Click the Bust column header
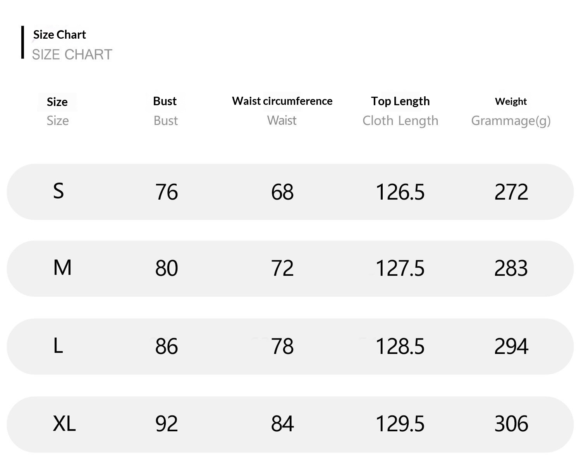 165,101
